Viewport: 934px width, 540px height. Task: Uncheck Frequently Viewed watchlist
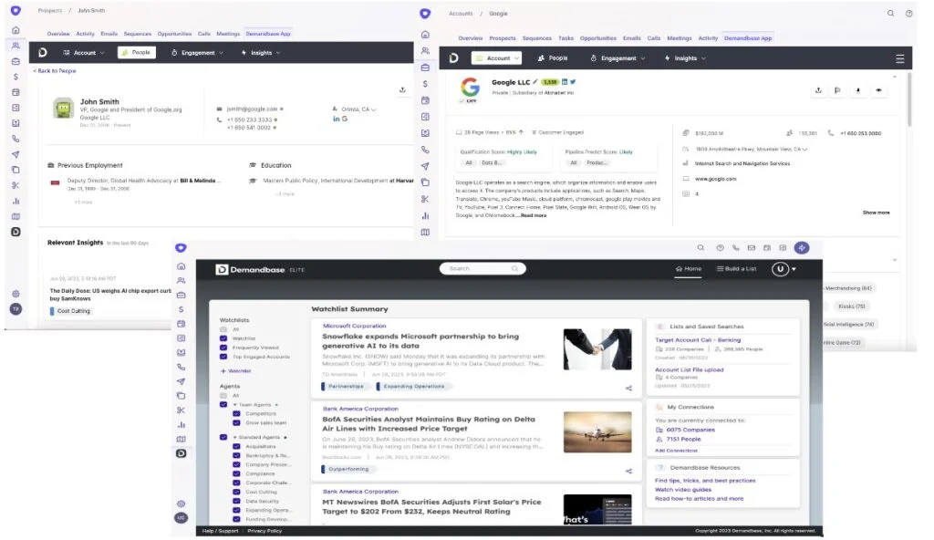pyautogui.click(x=223, y=348)
